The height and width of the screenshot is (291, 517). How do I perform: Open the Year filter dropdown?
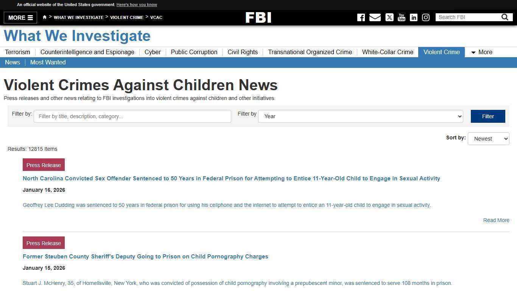(360, 116)
